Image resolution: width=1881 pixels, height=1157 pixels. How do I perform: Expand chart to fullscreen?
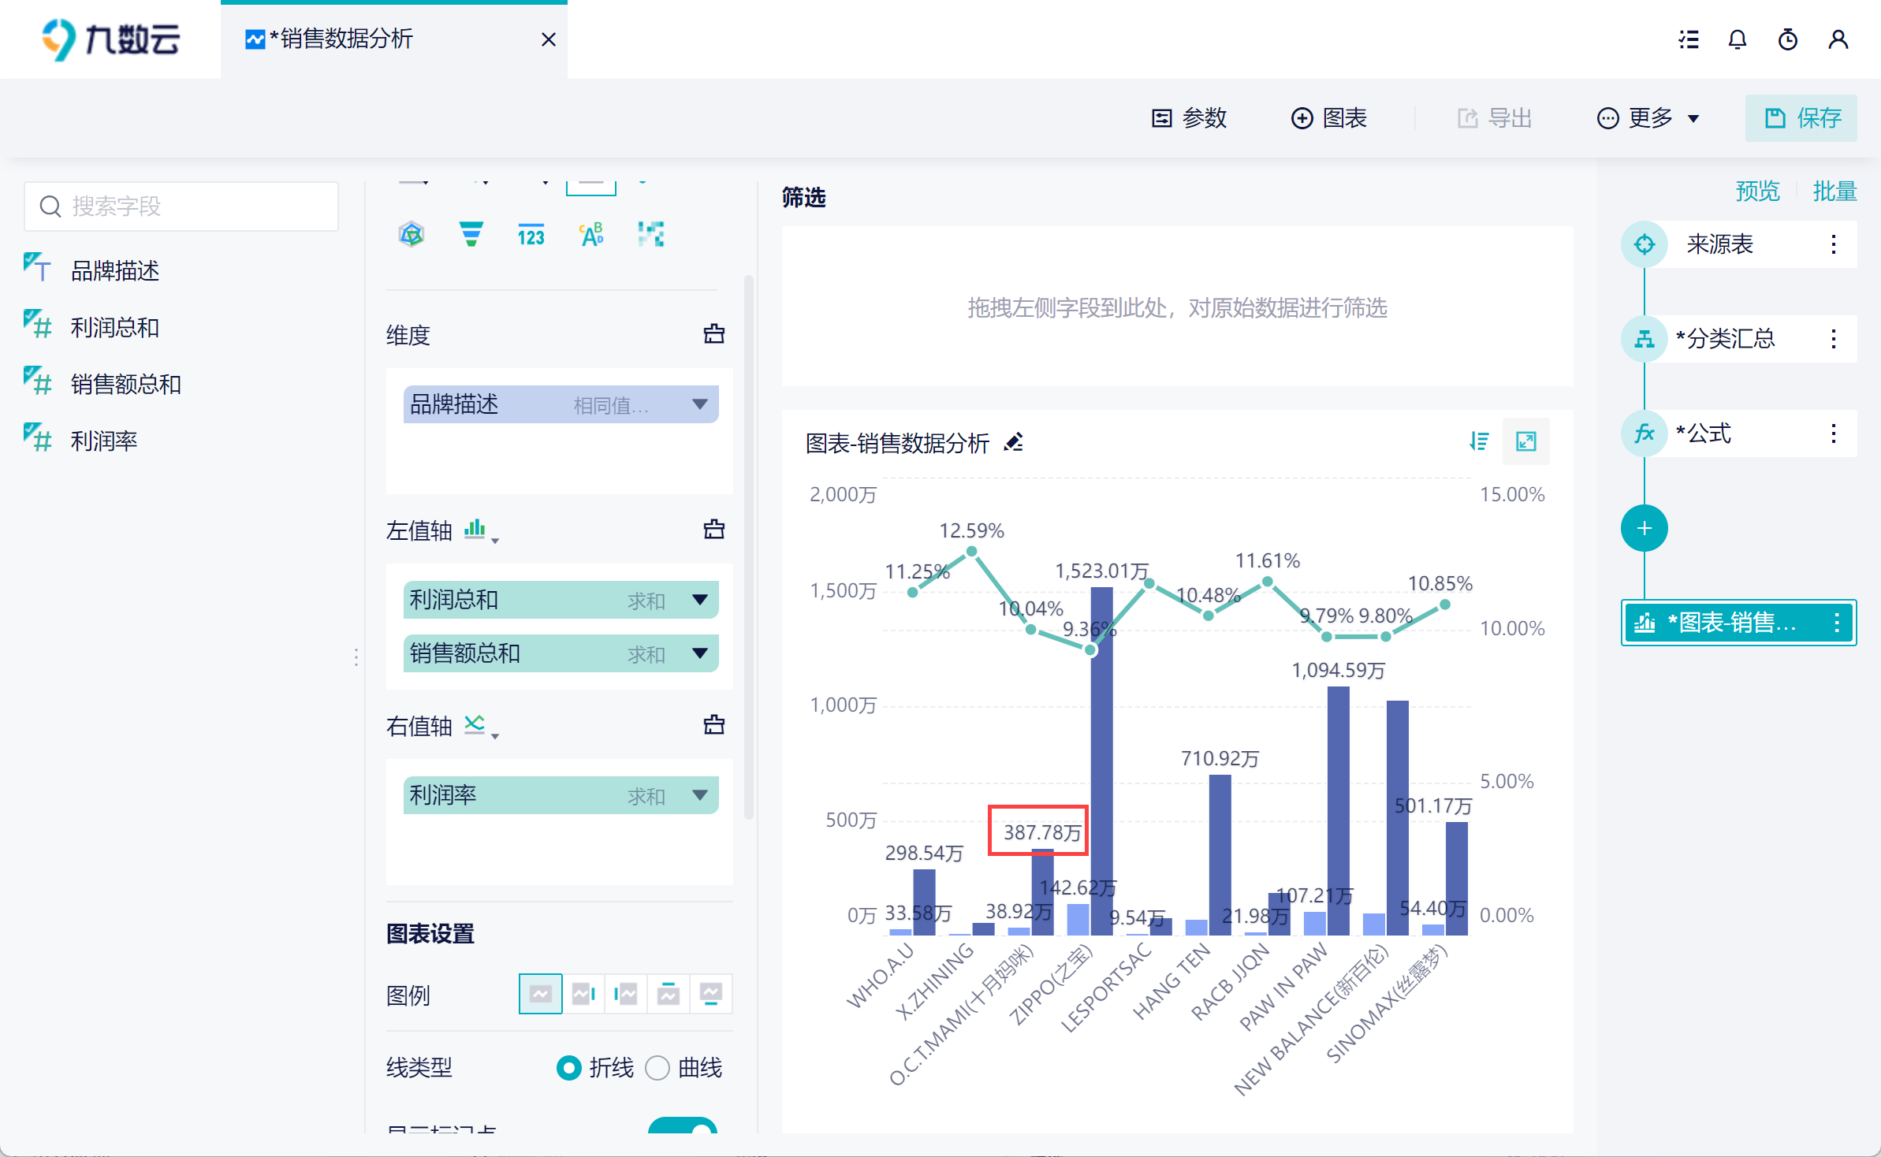coord(1525,441)
